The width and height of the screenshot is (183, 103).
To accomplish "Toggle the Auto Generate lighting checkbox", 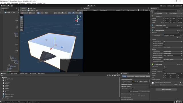I will click(129, 91).
